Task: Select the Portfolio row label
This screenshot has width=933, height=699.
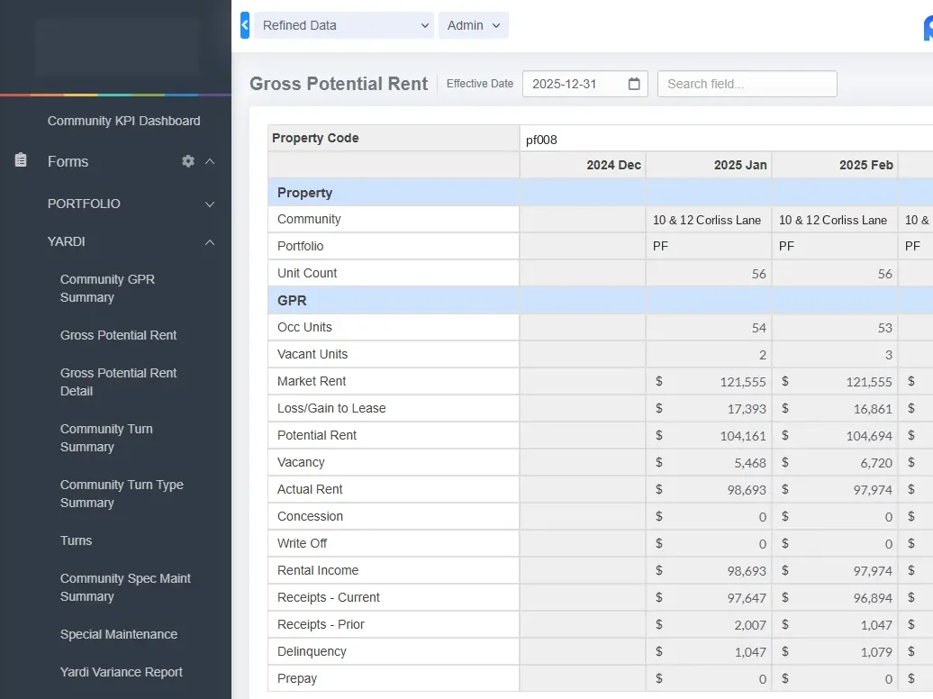Action: [x=301, y=246]
